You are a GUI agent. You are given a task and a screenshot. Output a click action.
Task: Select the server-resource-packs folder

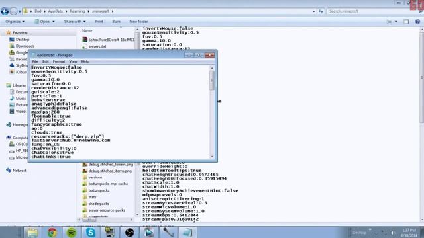click(x=107, y=210)
